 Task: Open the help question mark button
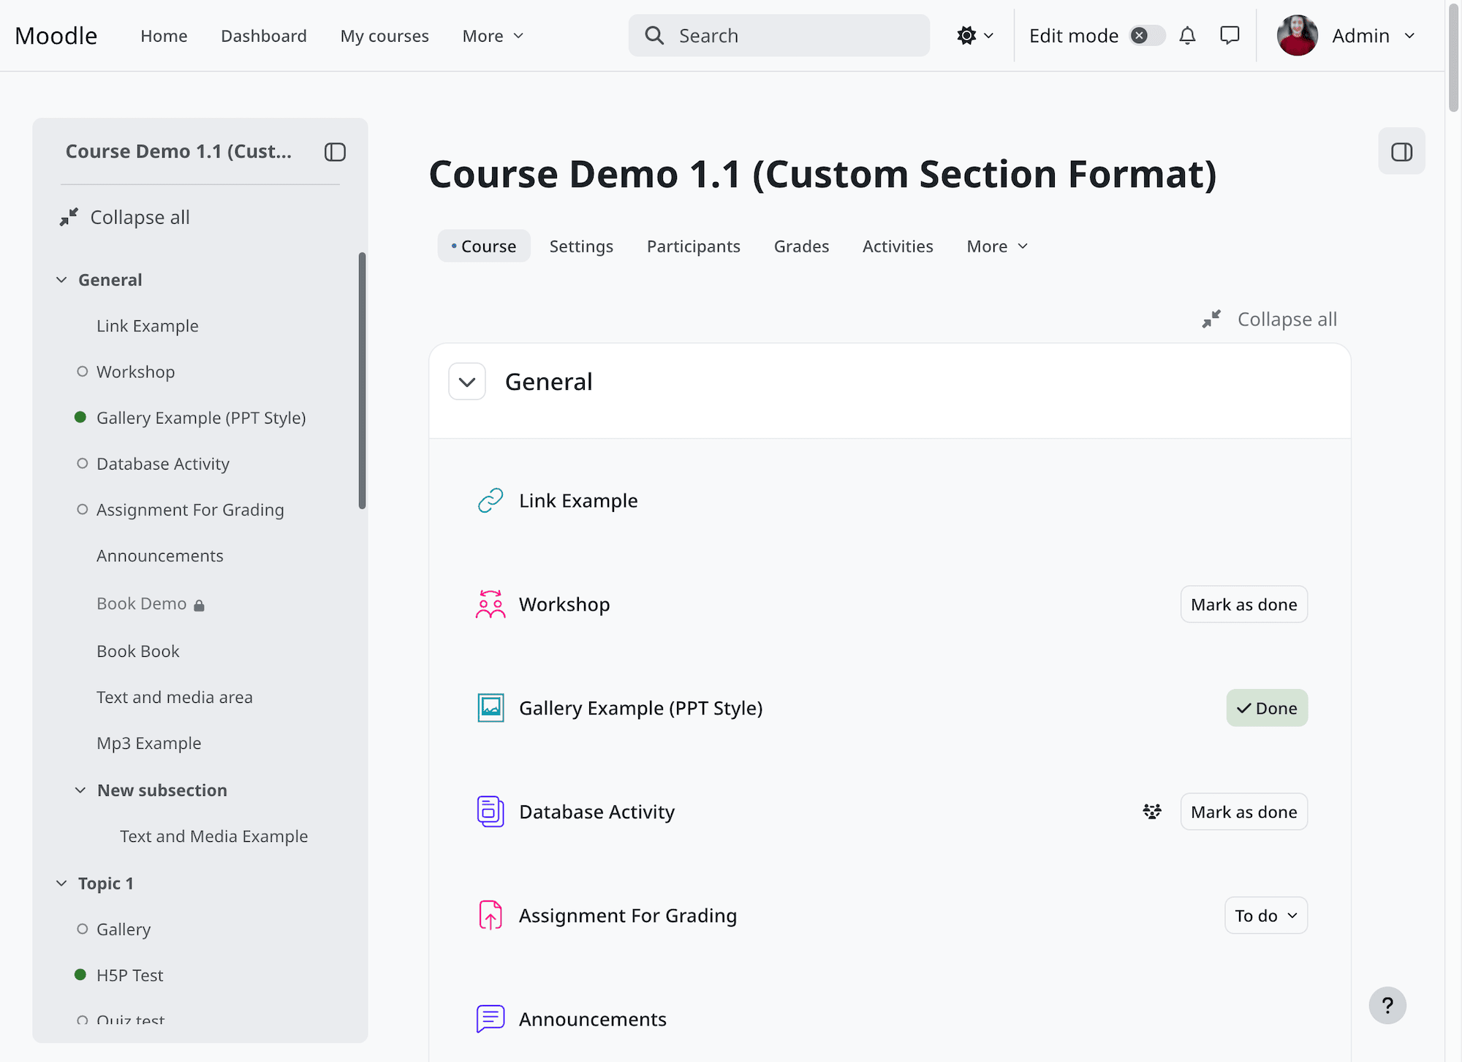[x=1387, y=1006]
